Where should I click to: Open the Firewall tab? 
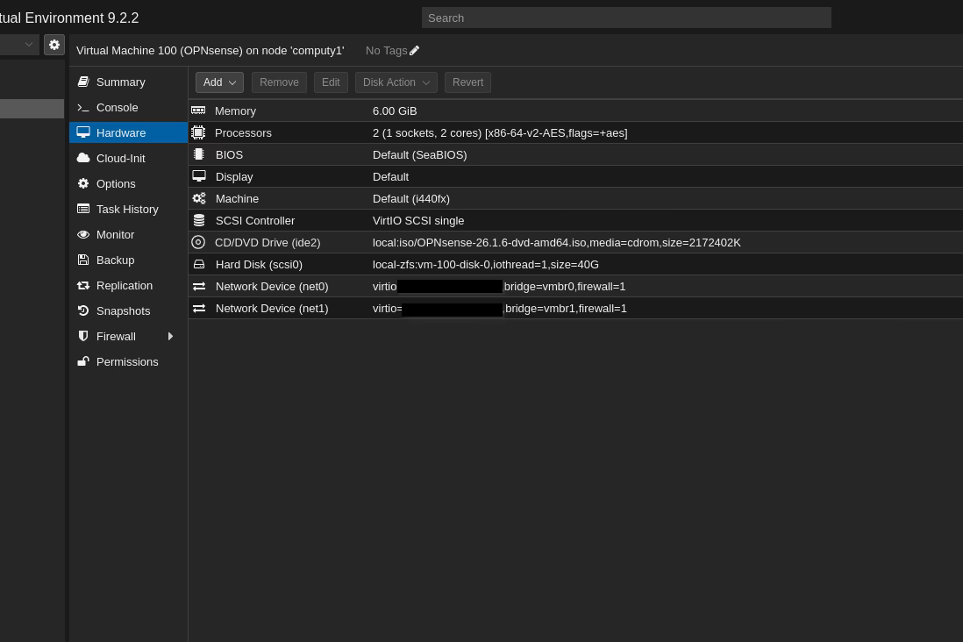(x=128, y=336)
